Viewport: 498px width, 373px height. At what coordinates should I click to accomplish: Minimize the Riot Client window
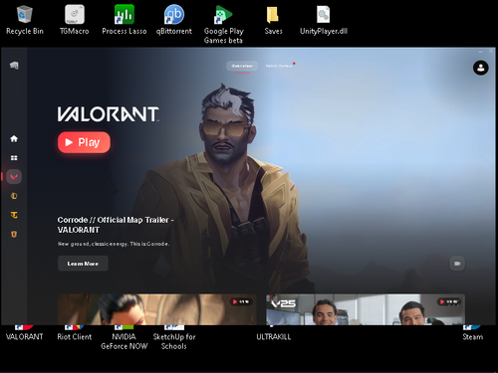(x=480, y=52)
